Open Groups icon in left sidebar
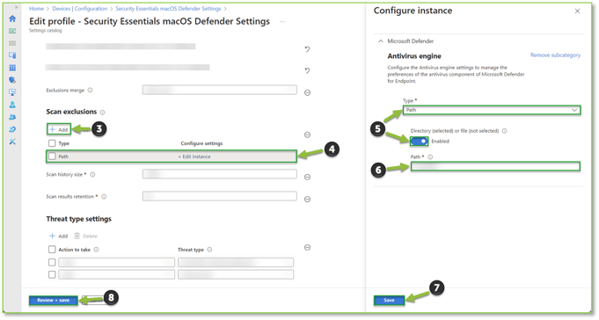599x320 pixels. (12, 117)
